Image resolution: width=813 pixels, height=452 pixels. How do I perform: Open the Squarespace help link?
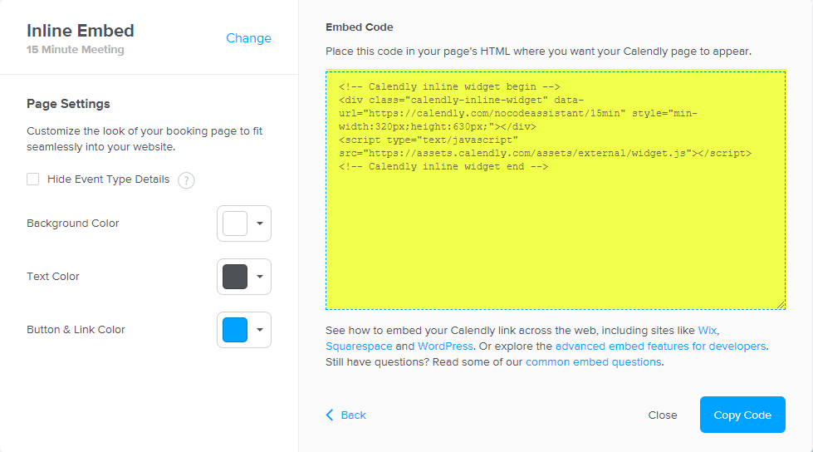click(359, 346)
